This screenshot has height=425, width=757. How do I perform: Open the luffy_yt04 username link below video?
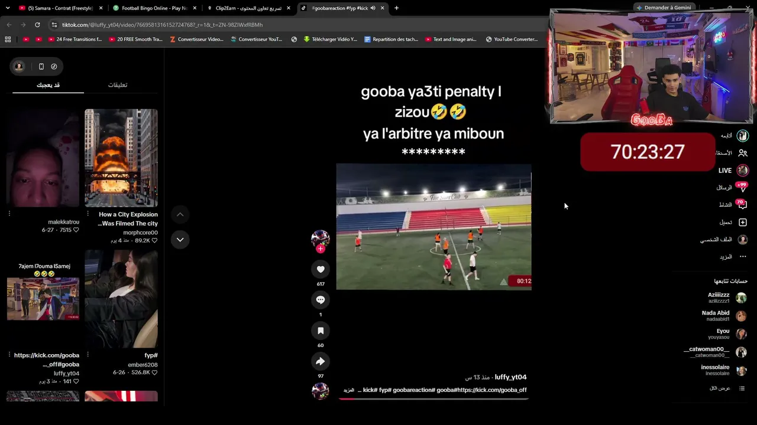pos(510,377)
